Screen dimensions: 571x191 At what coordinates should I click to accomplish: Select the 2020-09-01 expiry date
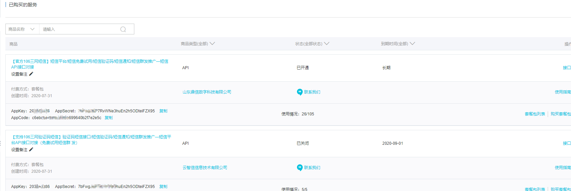click(392, 143)
